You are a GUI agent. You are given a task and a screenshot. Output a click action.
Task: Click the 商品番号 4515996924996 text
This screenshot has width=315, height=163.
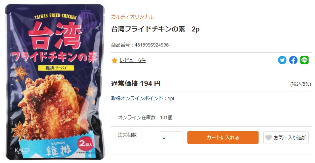(140, 45)
